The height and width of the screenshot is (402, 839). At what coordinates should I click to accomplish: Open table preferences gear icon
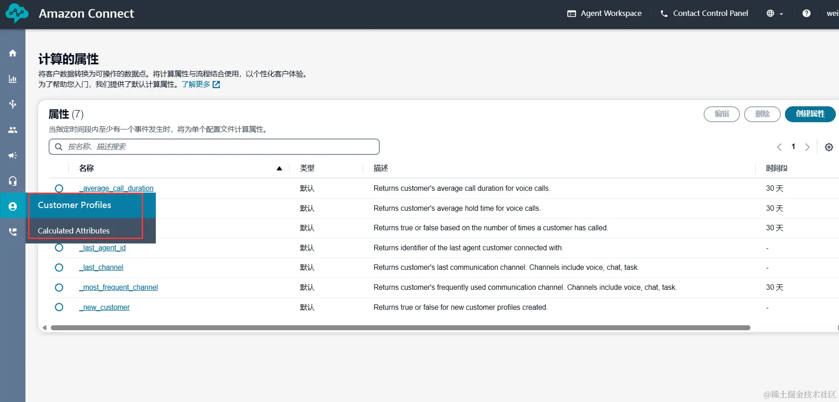point(829,147)
